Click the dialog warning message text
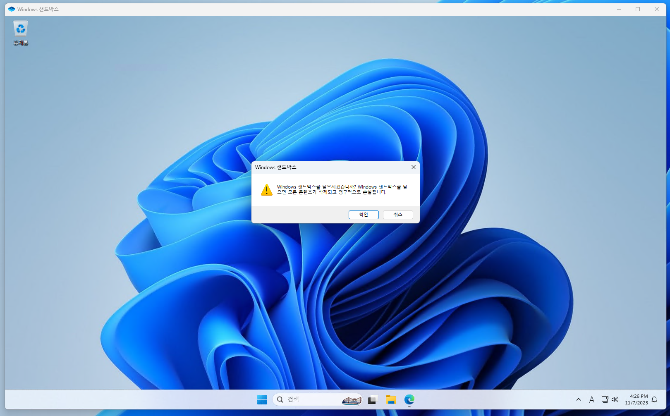 click(342, 189)
